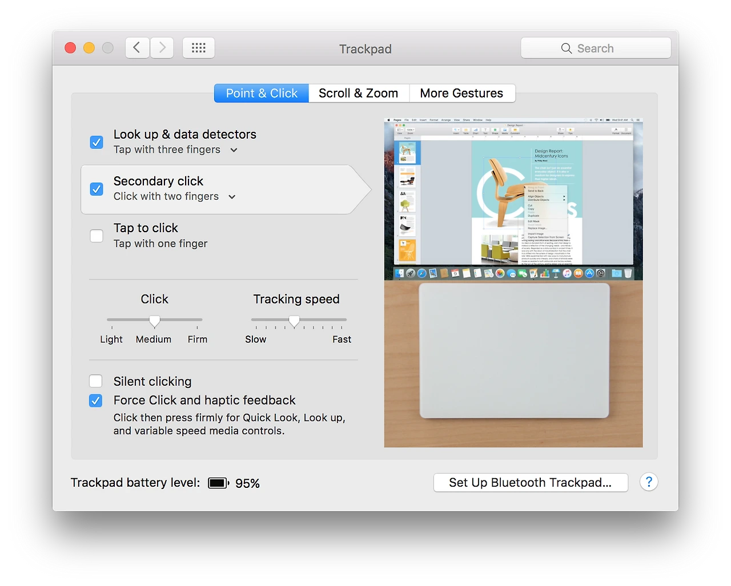Enable Tap to click
Viewport: 731px width, 586px height.
click(x=97, y=236)
